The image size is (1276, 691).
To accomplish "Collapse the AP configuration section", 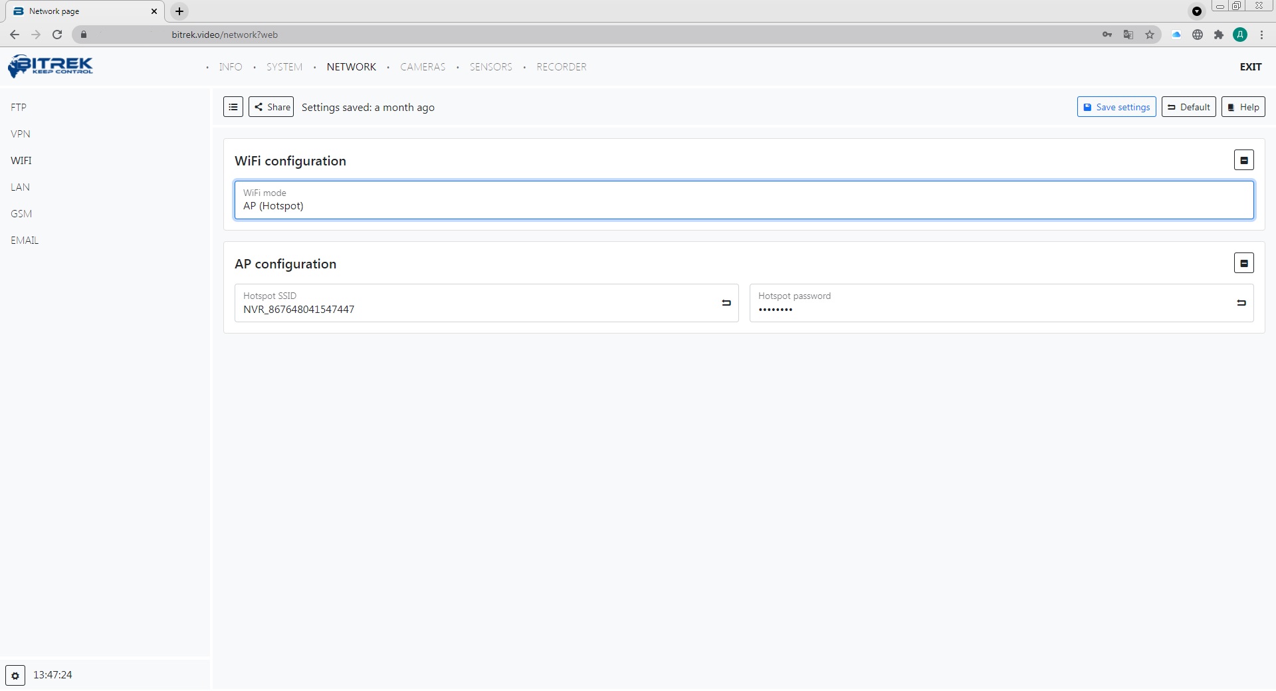I will (1243, 263).
